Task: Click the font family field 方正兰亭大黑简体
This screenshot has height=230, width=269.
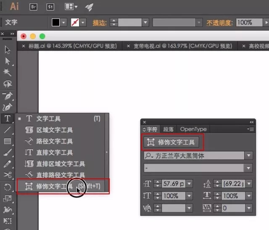Action: pos(194,156)
